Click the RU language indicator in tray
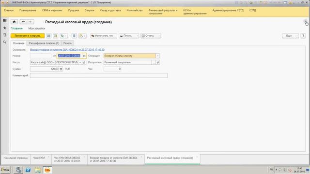 pyautogui.click(x=271, y=170)
